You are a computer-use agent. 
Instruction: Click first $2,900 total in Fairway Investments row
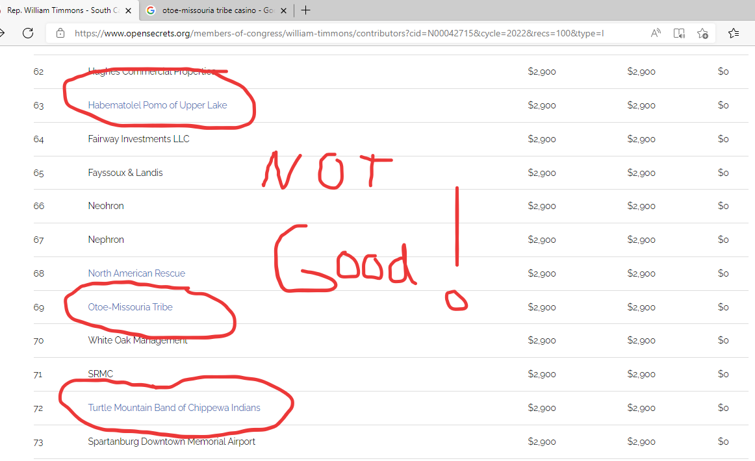point(542,139)
